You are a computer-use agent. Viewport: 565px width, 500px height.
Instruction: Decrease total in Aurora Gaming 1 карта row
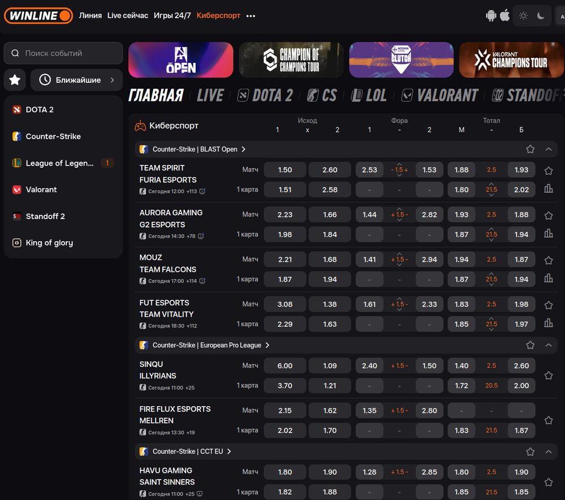(x=492, y=240)
